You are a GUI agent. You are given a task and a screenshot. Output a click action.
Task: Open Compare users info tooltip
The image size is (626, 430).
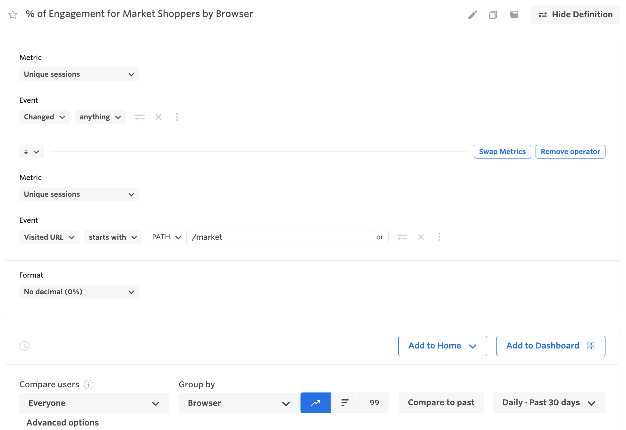[x=89, y=384]
